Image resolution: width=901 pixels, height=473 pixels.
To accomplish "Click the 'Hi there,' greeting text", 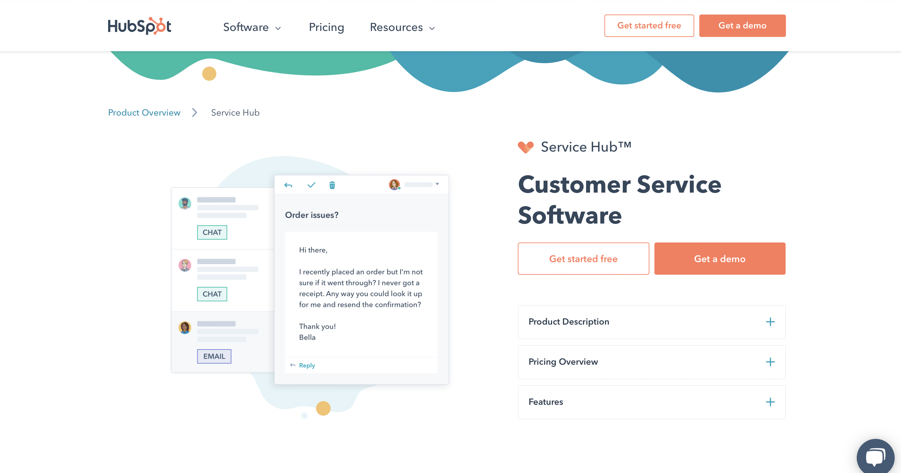I will [313, 250].
